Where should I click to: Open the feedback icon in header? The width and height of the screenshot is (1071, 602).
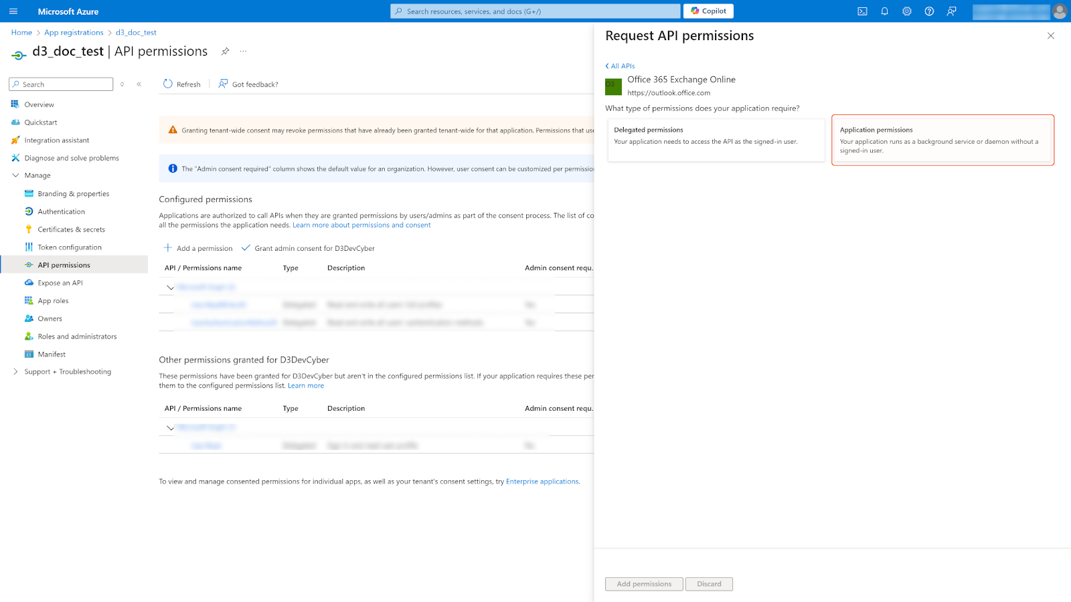[951, 11]
